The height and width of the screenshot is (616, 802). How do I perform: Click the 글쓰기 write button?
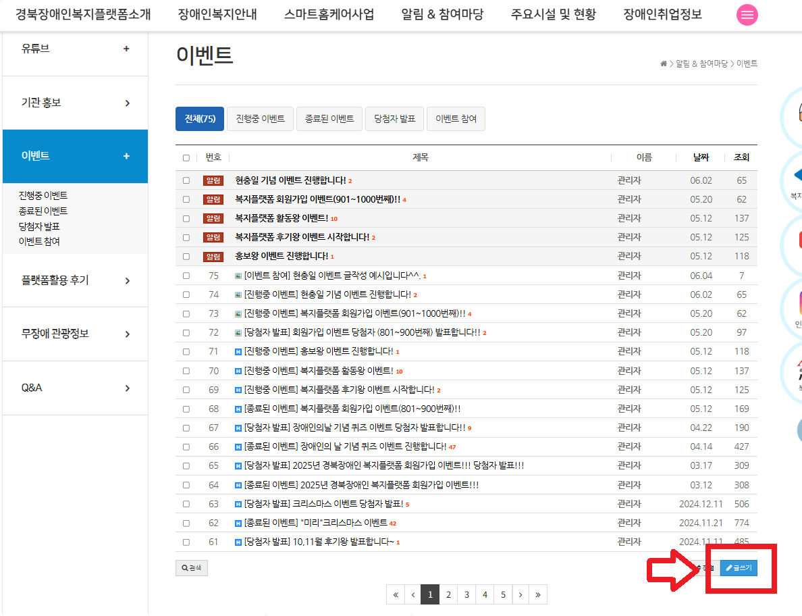pos(739,568)
